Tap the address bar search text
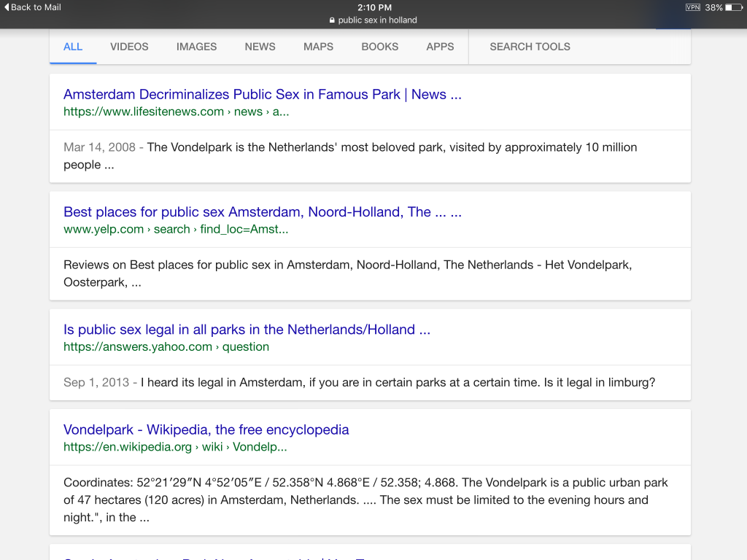The image size is (747, 560). 377,20
